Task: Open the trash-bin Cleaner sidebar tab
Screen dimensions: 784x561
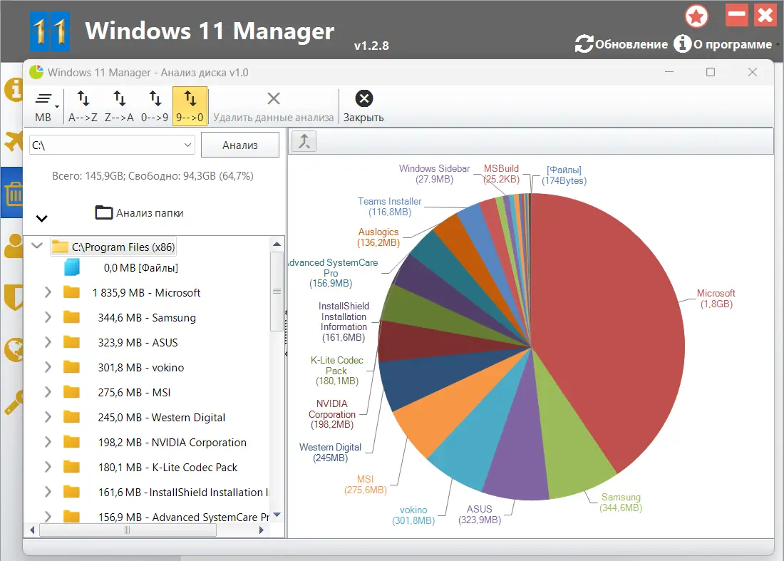Action: [14, 193]
